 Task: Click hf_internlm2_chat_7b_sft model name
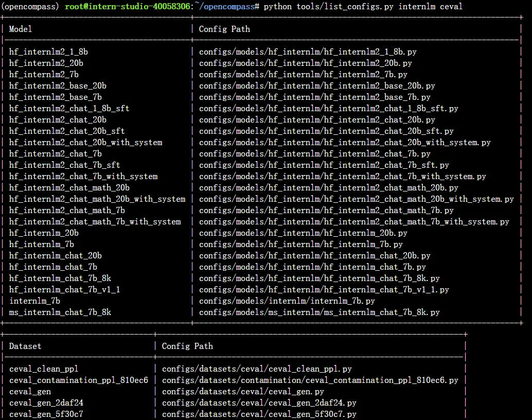[64, 165]
